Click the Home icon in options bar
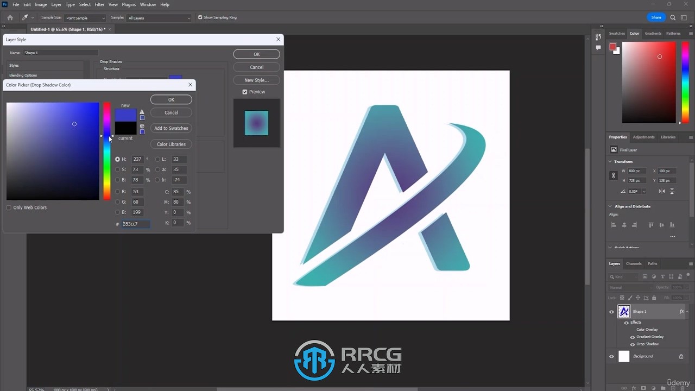The height and width of the screenshot is (391, 695). (10, 17)
